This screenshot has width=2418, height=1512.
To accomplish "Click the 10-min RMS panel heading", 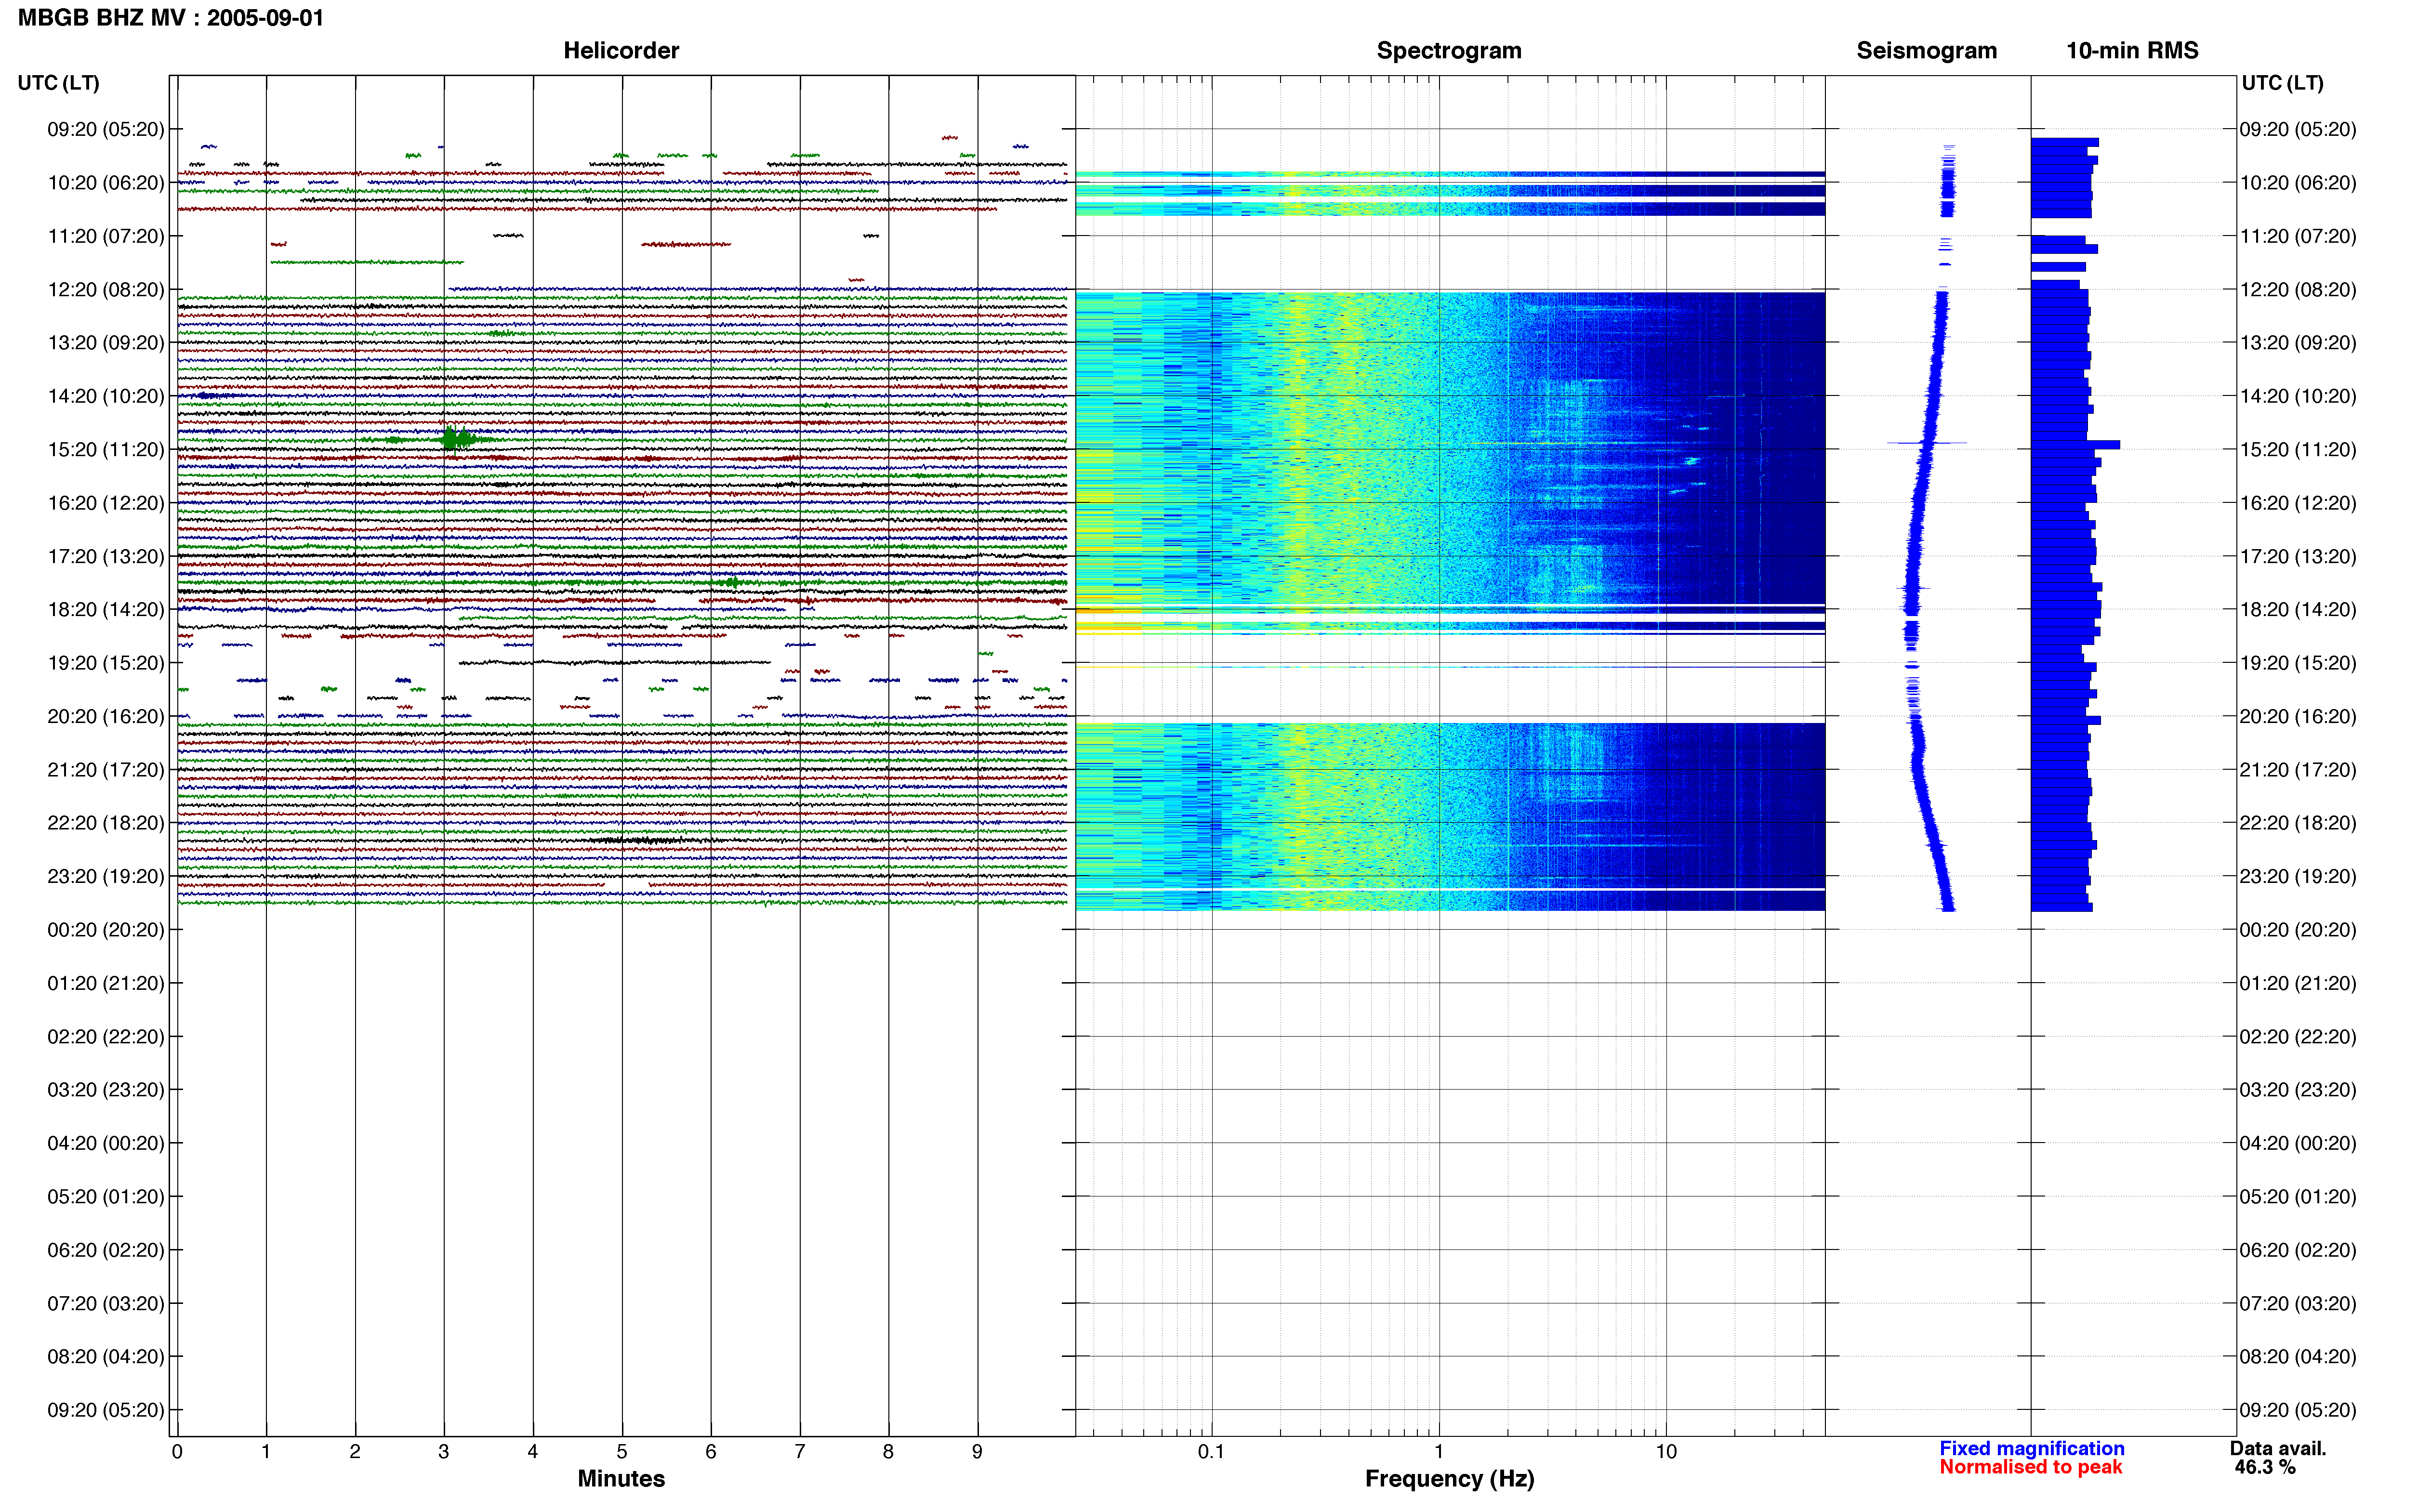I will [2132, 50].
